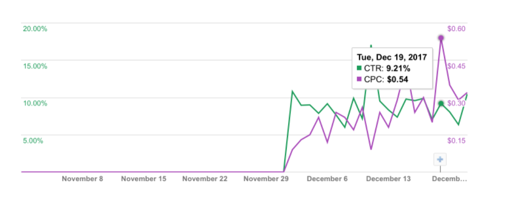
Task: Select the highlighted green CTR data point
Action: (x=441, y=103)
